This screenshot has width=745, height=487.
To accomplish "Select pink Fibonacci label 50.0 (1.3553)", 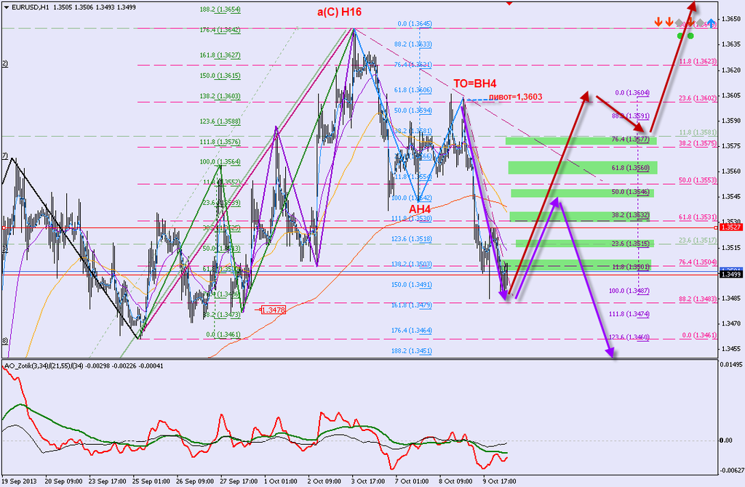I will click(x=698, y=180).
